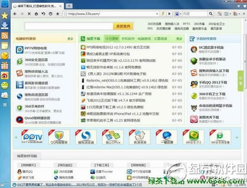The width and height of the screenshot is (247, 188).
Task: Click the toolbar favorites star
Action: click(x=58, y=14)
